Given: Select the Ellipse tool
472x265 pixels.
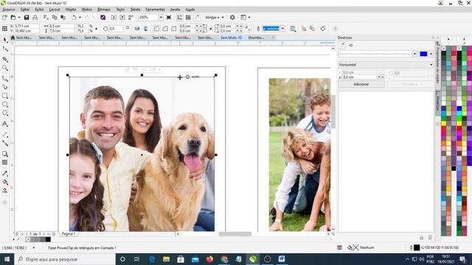Looking at the screenshot, I should click(x=5, y=105).
